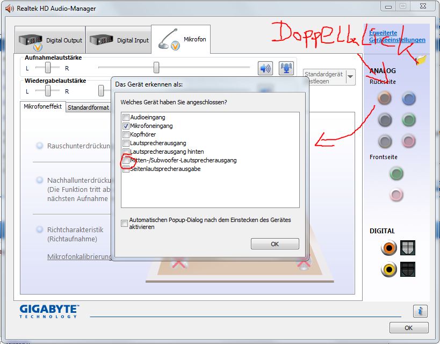Enable Richtcharakteristik radio option
This screenshot has width=440, height=344.
[x=40, y=230]
